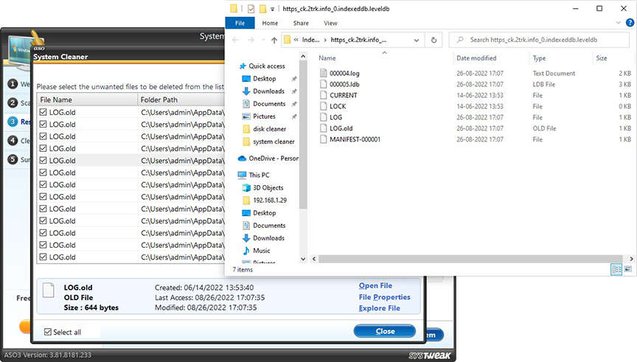This screenshot has height=362, width=637.
Task: Click the Folder Path column header
Action: 181,100
